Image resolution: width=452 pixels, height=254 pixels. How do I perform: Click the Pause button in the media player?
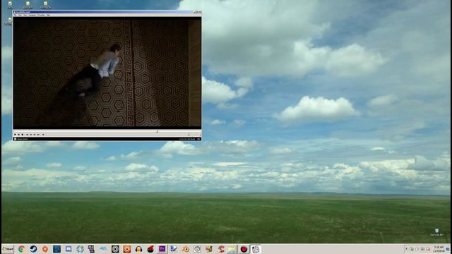pos(19,135)
